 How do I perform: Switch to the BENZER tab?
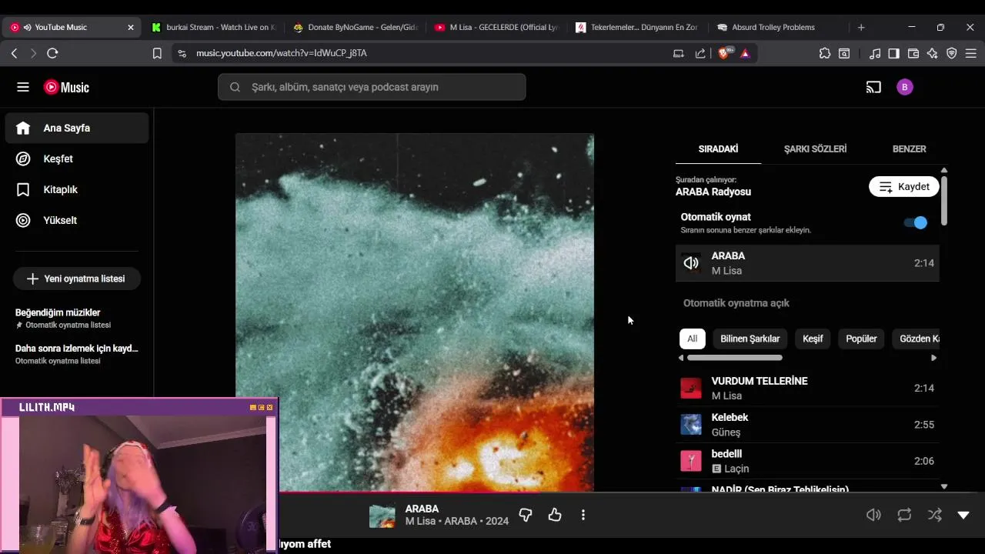tap(909, 149)
